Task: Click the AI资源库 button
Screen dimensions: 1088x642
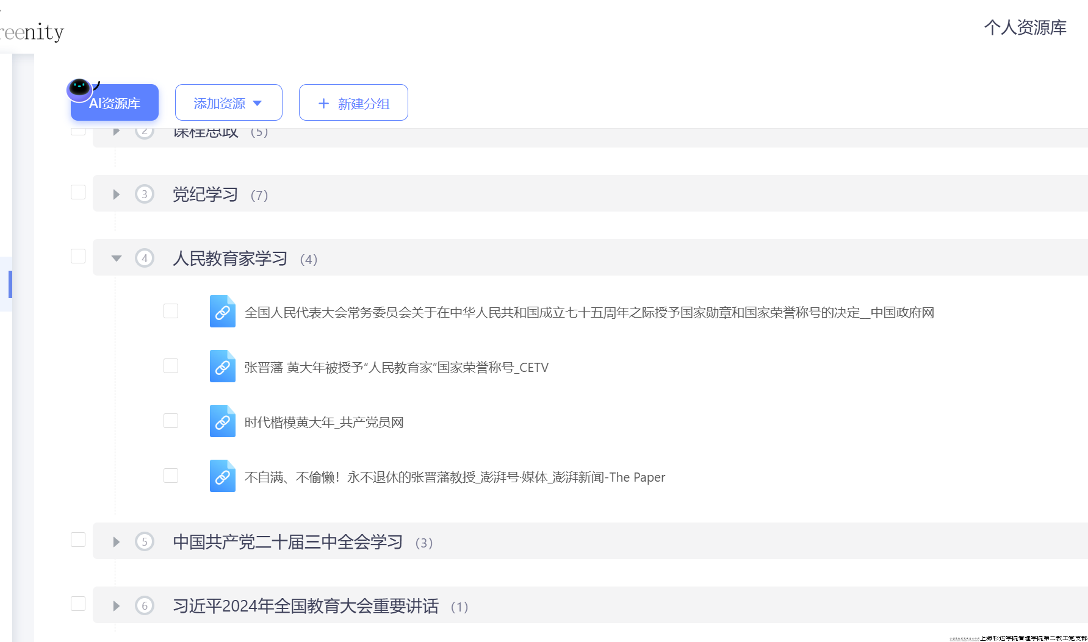Action: [114, 102]
